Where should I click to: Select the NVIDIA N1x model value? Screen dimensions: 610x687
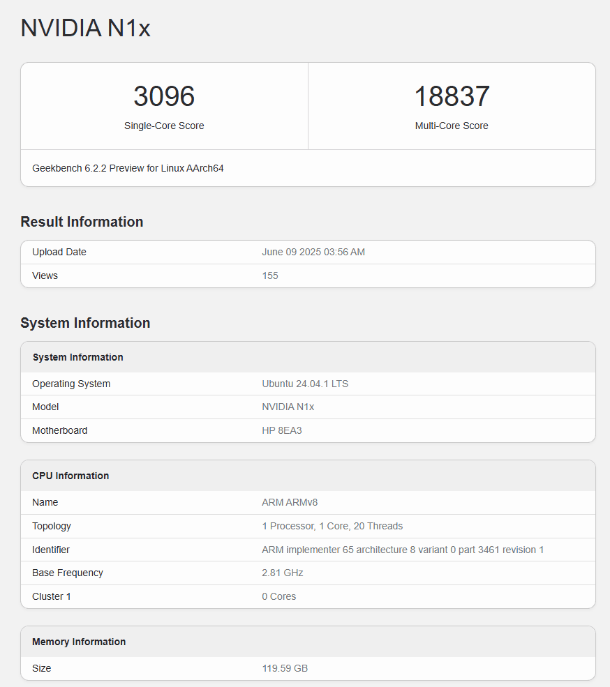[x=288, y=407]
